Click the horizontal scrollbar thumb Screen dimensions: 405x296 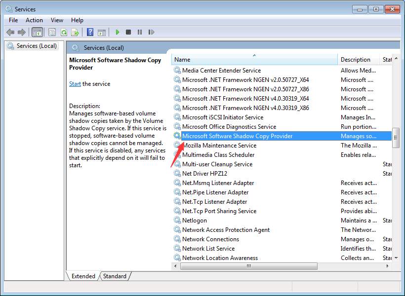tap(249, 266)
